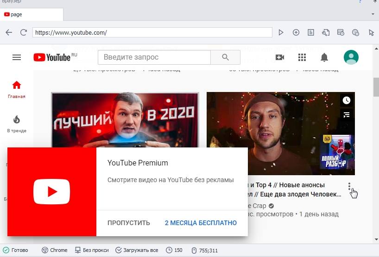Select the cursor pointer toolbar icon
Viewport: 379px width, 257px height.
[x=371, y=32]
